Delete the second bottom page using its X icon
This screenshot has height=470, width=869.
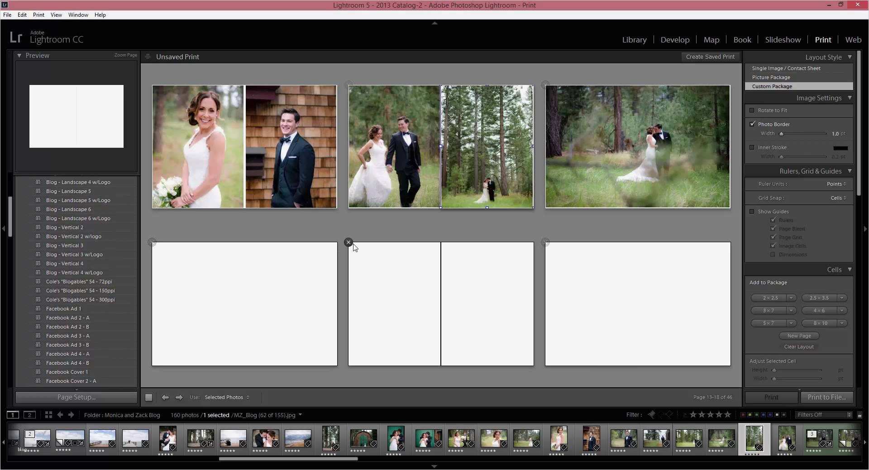click(349, 242)
